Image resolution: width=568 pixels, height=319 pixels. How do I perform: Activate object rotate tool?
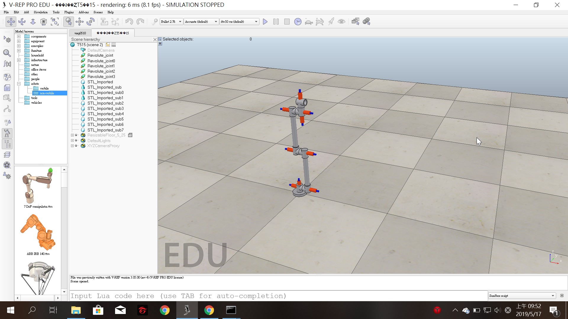coord(91,22)
